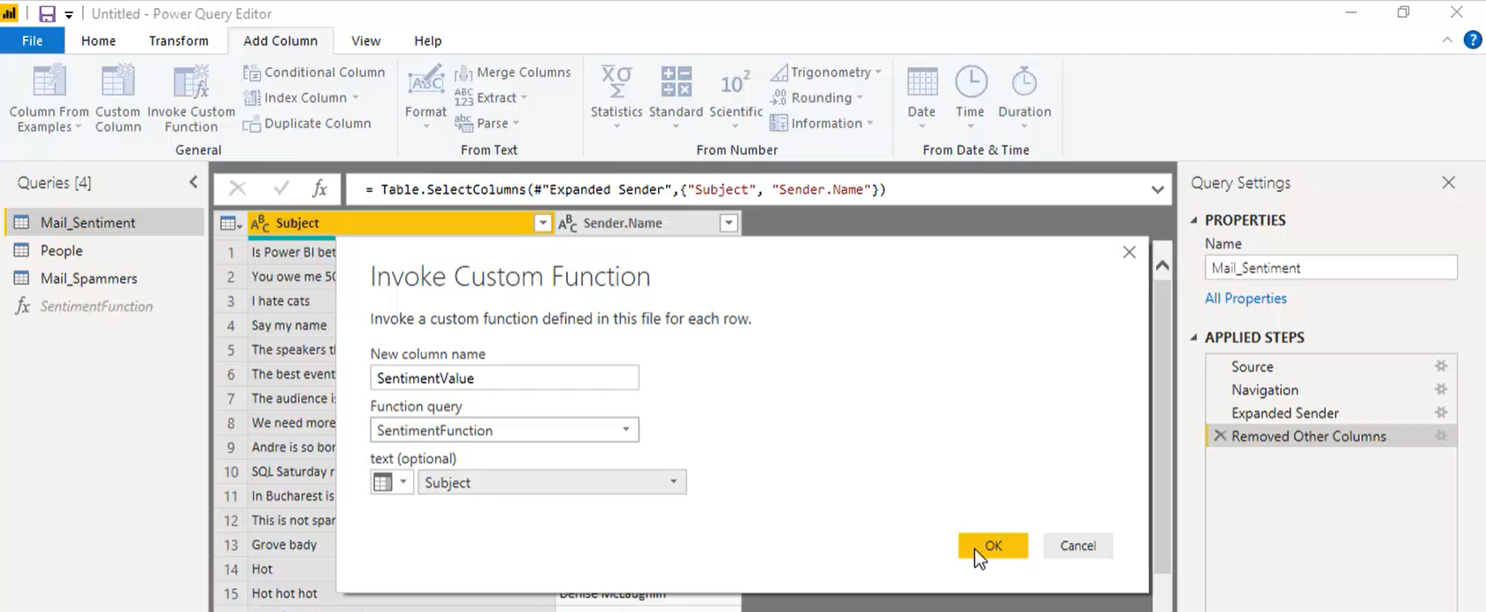Confirm formula with checkmark icon
Screen dimensions: 1486x612
(x=281, y=188)
